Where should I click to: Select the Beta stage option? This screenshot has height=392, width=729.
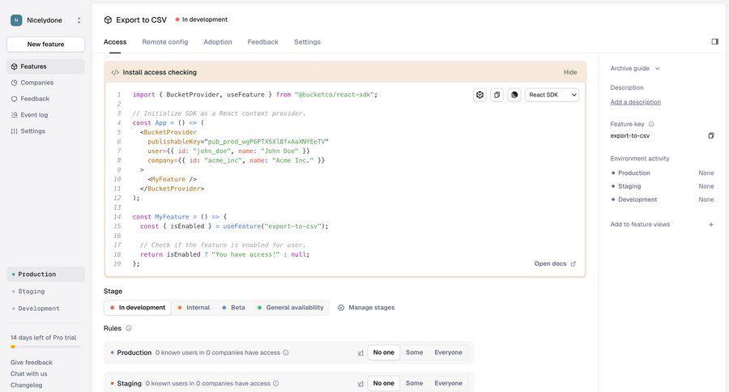[233, 308]
